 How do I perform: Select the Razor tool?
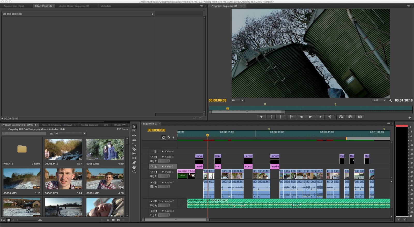click(134, 149)
